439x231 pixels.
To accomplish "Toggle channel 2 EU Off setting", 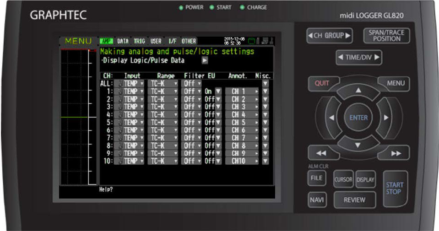I will pos(213,99).
